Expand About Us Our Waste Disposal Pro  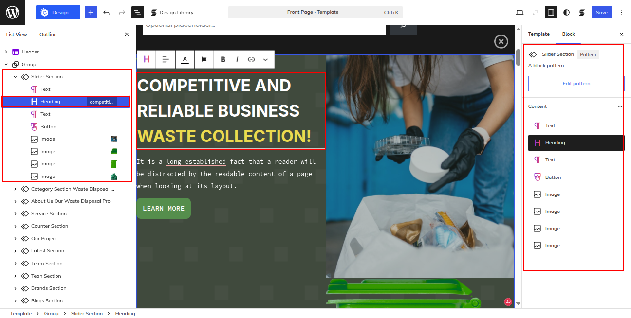click(16, 201)
